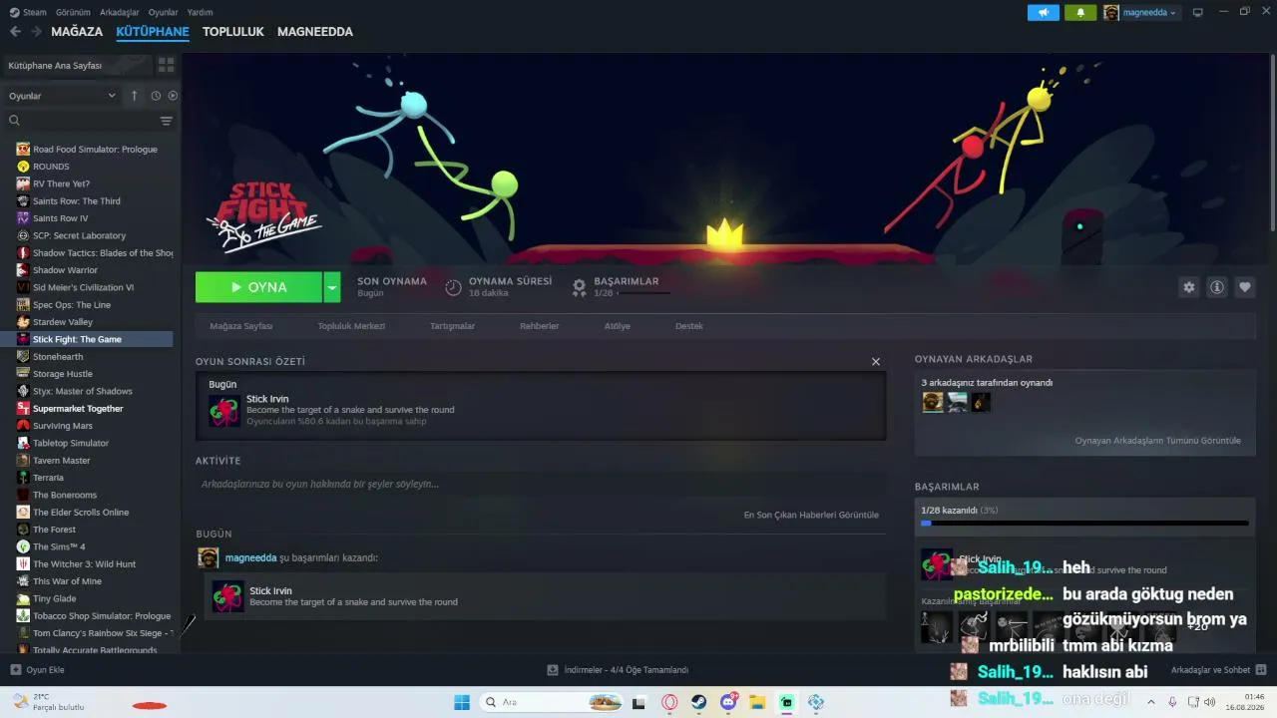Go back using the back arrow
The width and height of the screenshot is (1277, 718).
pos(15,32)
